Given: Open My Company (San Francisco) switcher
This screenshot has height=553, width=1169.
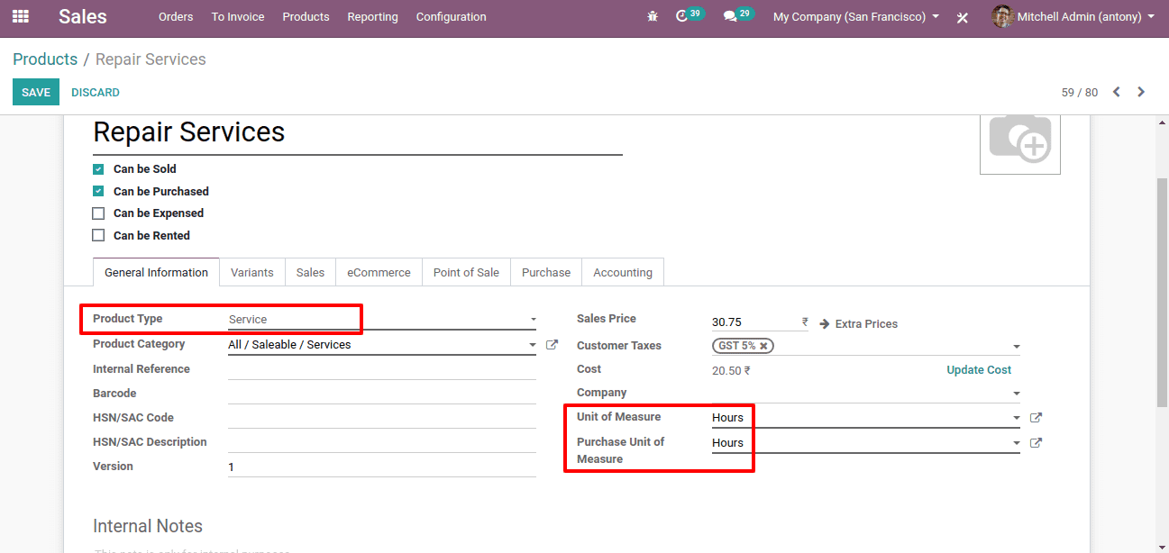Looking at the screenshot, I should coord(856,17).
